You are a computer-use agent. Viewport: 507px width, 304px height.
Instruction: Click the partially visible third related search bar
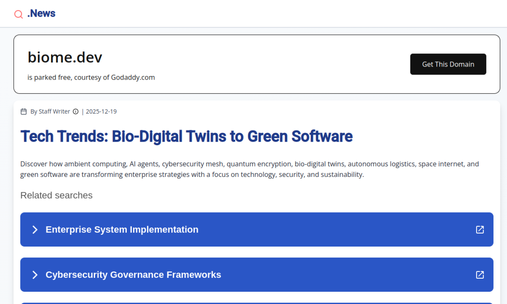(x=257, y=303)
